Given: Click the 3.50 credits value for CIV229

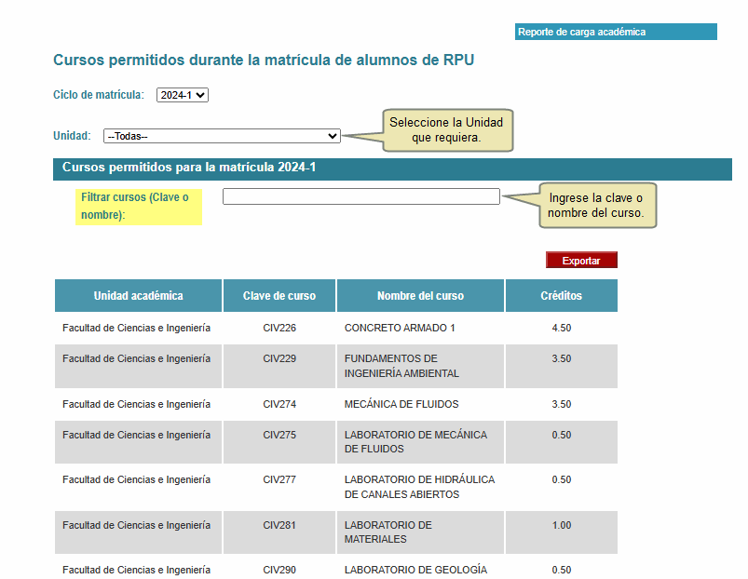Looking at the screenshot, I should (562, 358).
